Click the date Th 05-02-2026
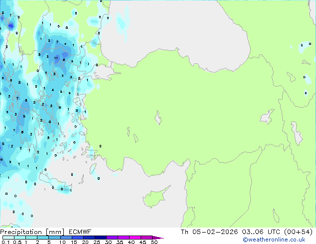316x244 pixels. [209, 232]
